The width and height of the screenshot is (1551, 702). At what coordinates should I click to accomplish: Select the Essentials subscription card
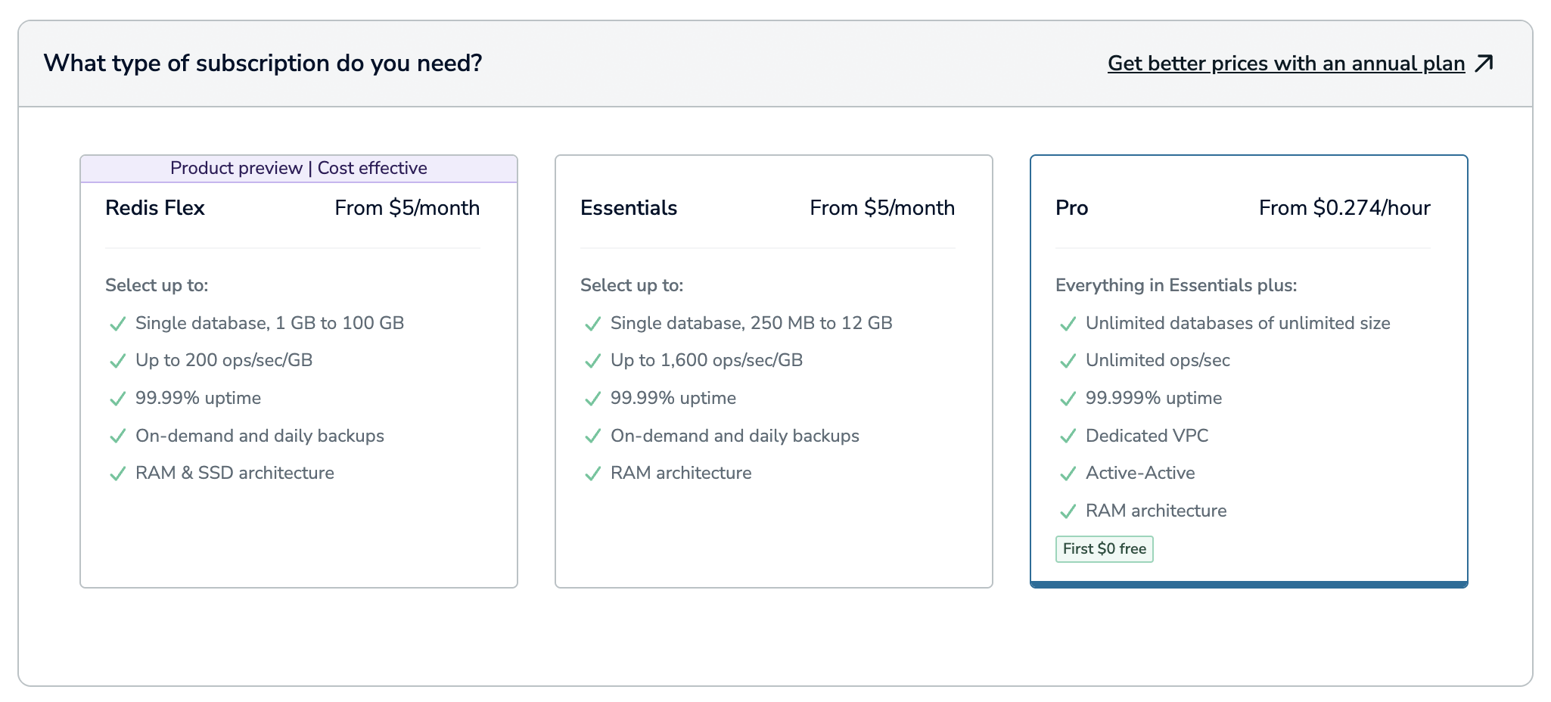[x=773, y=371]
